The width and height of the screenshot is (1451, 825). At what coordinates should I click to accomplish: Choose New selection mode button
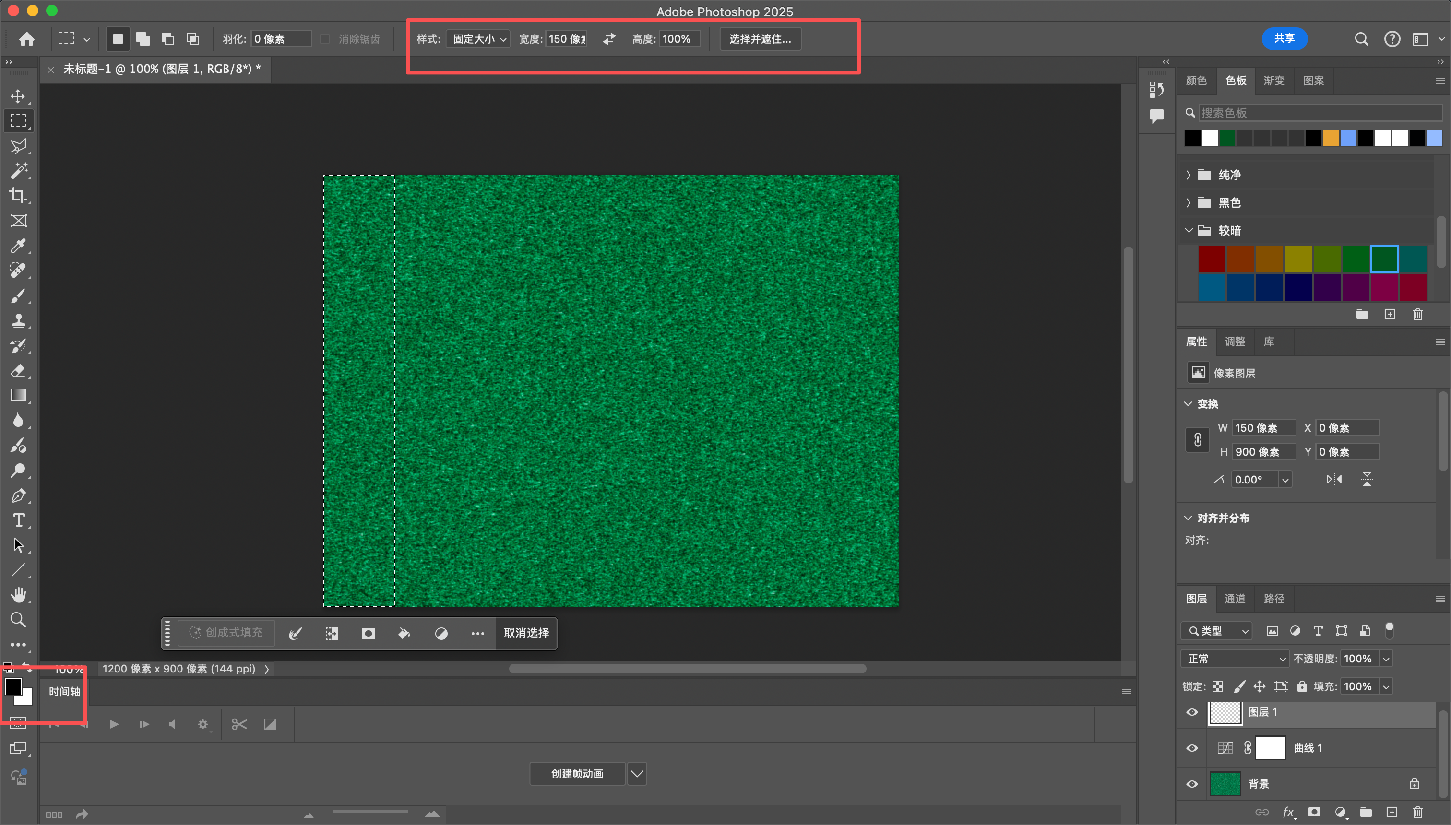pyautogui.click(x=118, y=38)
